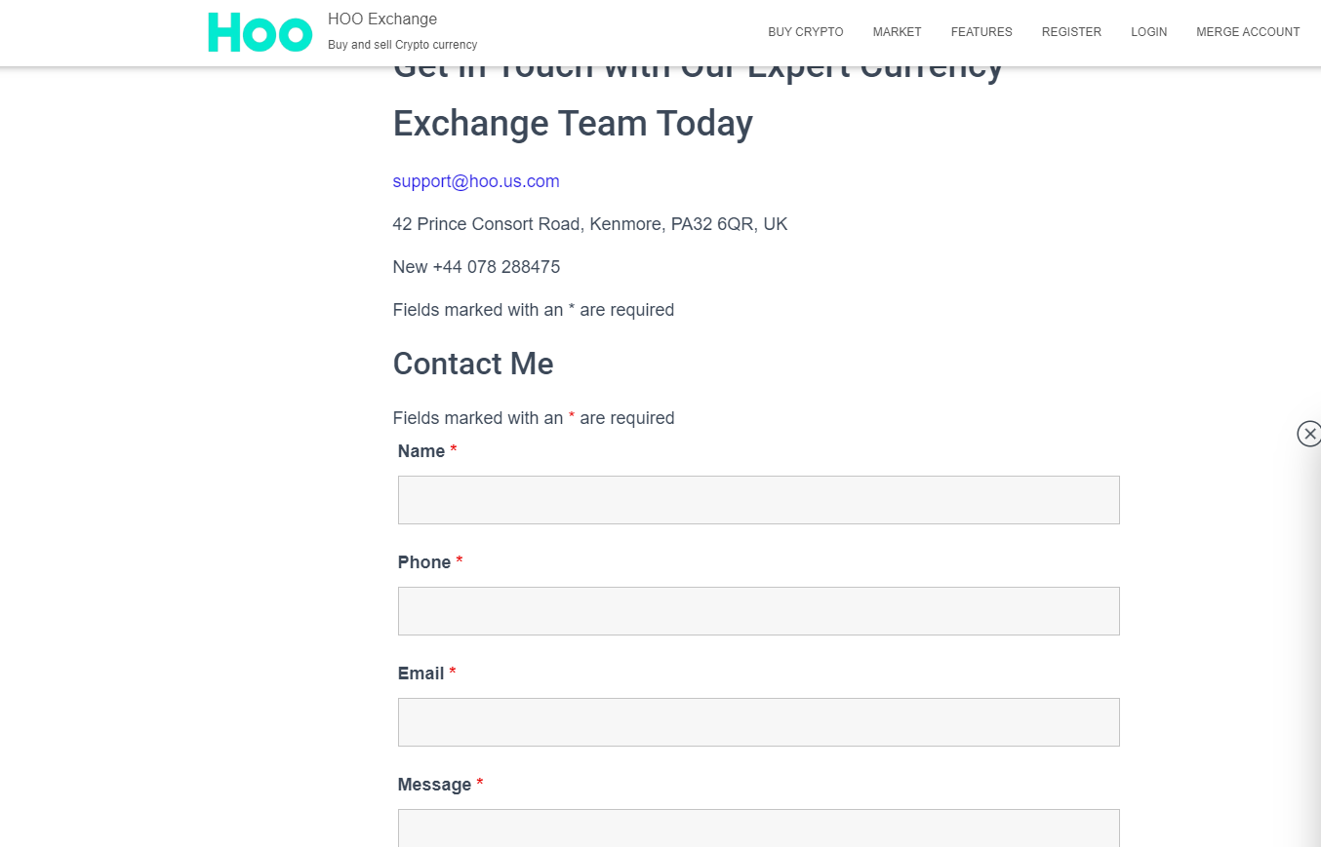Click the Name field label
The width and height of the screenshot is (1321, 847).
[421, 451]
